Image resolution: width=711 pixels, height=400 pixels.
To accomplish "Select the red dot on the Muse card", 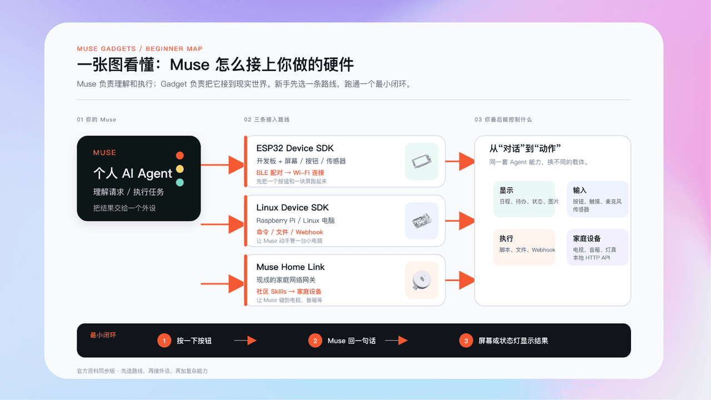I will click(179, 156).
